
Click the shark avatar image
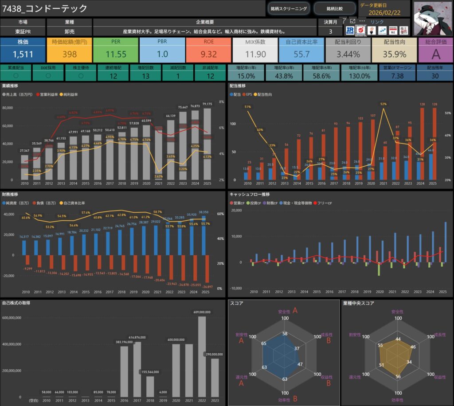click(x=432, y=18)
